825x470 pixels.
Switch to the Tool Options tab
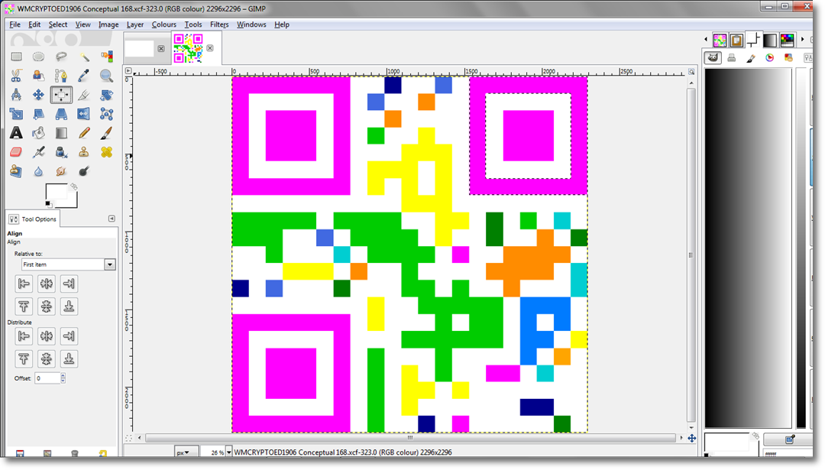(x=33, y=219)
